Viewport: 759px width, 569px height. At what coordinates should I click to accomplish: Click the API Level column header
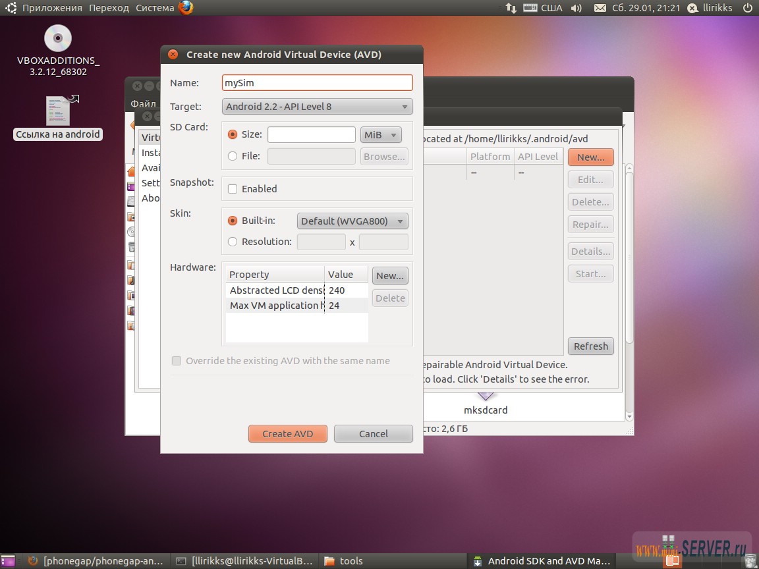pos(538,156)
